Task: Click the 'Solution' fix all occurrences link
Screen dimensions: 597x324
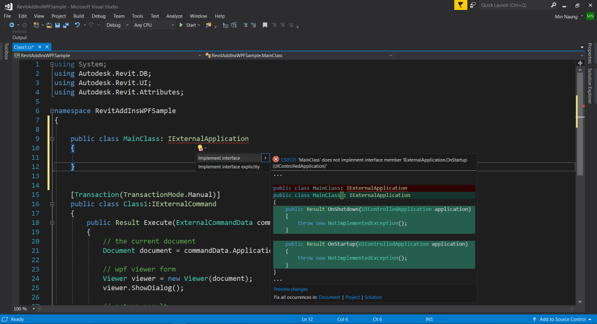Action: tap(373, 297)
